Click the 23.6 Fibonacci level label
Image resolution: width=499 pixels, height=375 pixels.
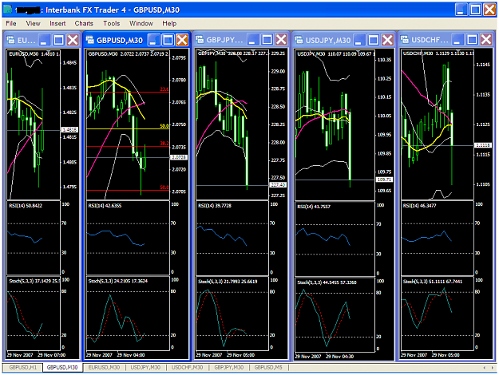point(164,89)
